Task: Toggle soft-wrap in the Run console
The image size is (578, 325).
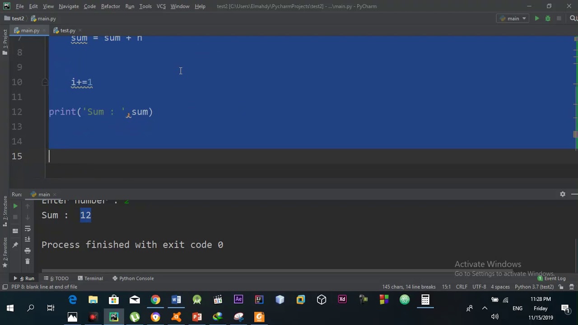Action: point(28,229)
